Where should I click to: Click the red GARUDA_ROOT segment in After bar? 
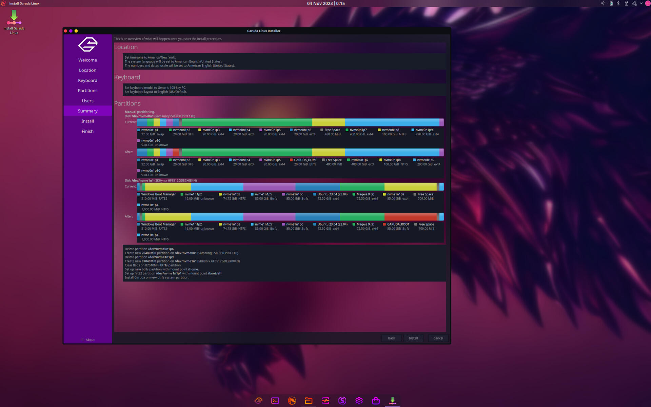pos(410,216)
